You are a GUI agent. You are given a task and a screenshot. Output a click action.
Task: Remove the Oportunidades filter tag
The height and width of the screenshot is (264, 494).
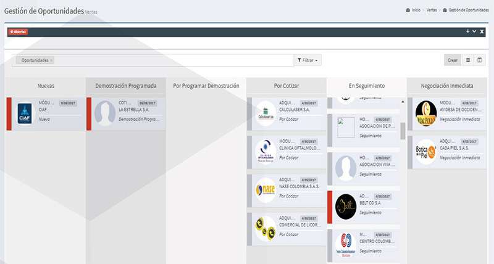[52, 60]
